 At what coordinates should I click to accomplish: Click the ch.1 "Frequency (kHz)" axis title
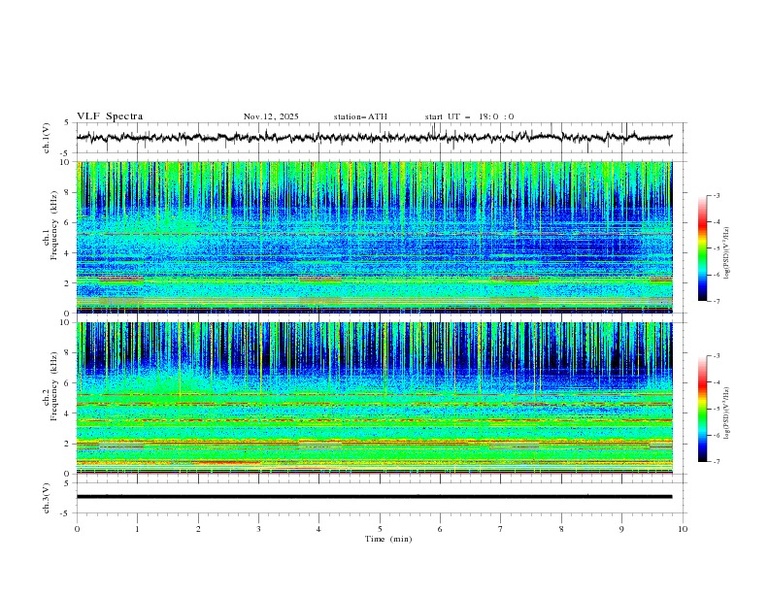click(53, 225)
